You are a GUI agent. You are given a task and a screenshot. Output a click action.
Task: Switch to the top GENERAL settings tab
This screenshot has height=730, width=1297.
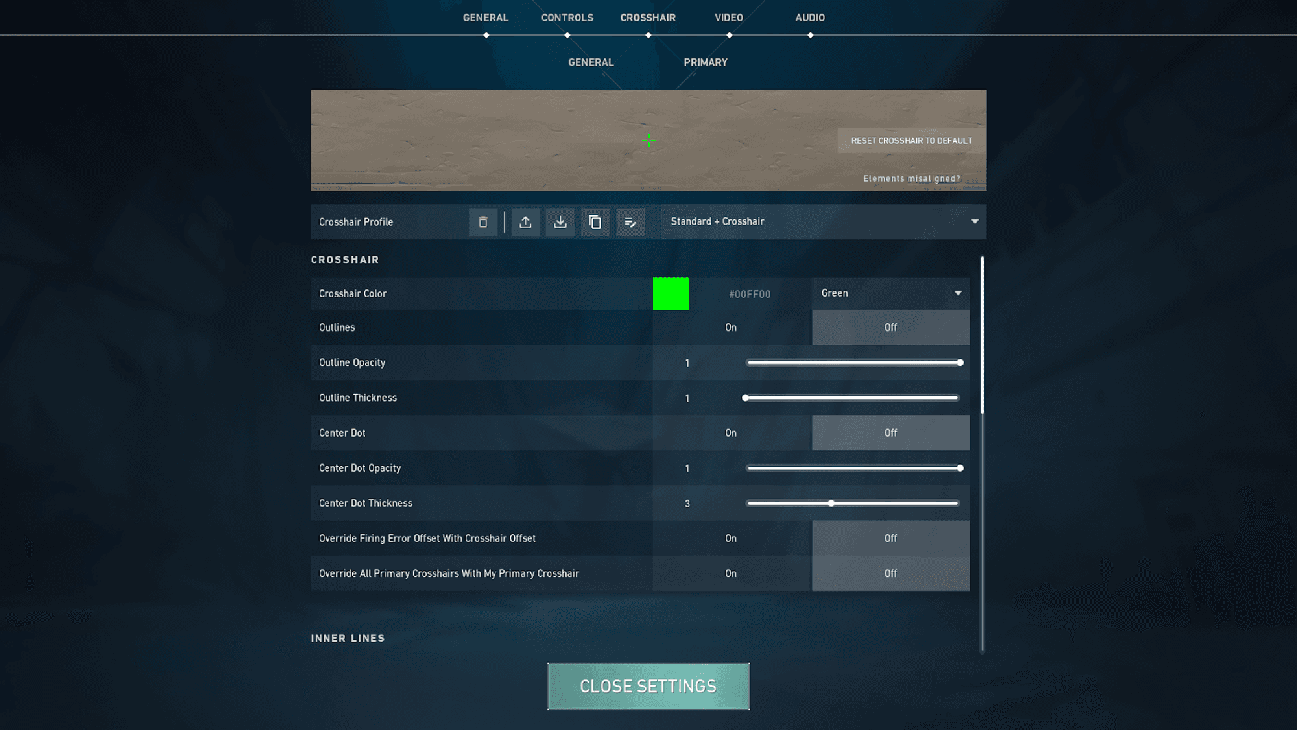(486, 18)
